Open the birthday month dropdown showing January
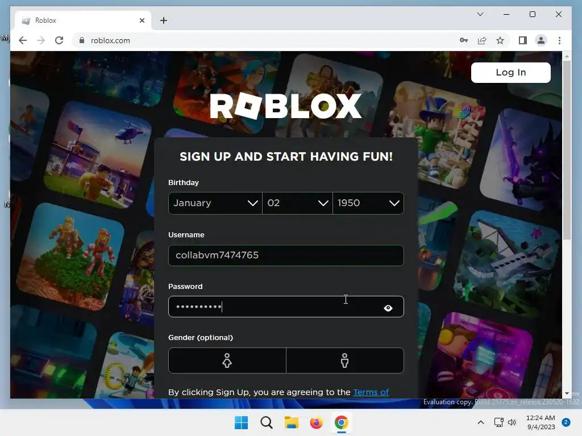The height and width of the screenshot is (436, 582). pos(215,203)
